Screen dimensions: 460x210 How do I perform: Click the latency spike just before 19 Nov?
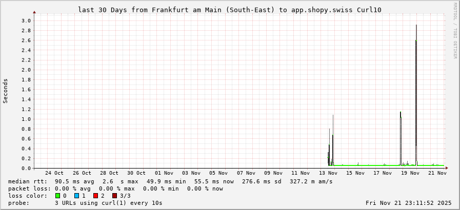coord(401,138)
